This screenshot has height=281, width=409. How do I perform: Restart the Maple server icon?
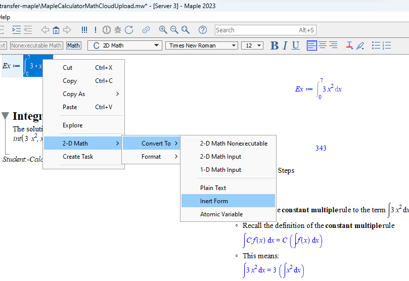pos(129,30)
